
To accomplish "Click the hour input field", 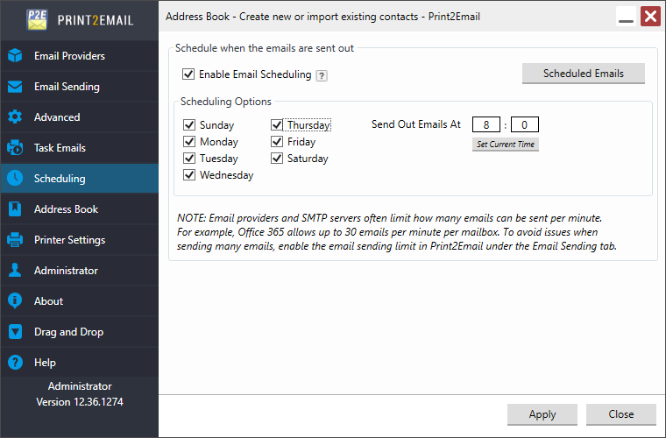I will point(485,124).
